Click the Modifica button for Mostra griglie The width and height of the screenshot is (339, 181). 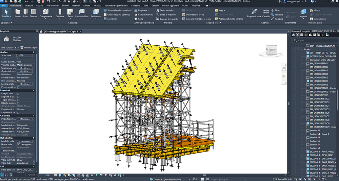pyautogui.click(x=25, y=84)
